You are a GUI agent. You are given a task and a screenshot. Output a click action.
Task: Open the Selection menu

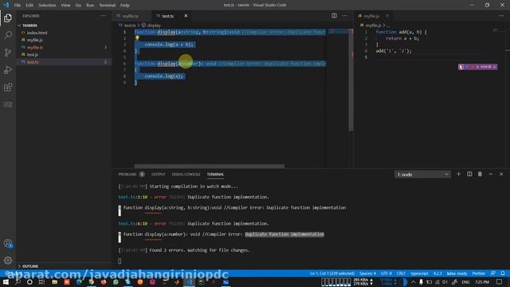pos(47,5)
